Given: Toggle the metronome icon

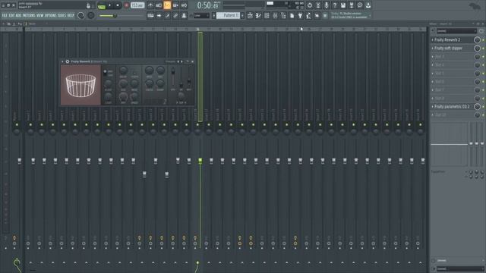Looking at the screenshot, I should (150, 5).
